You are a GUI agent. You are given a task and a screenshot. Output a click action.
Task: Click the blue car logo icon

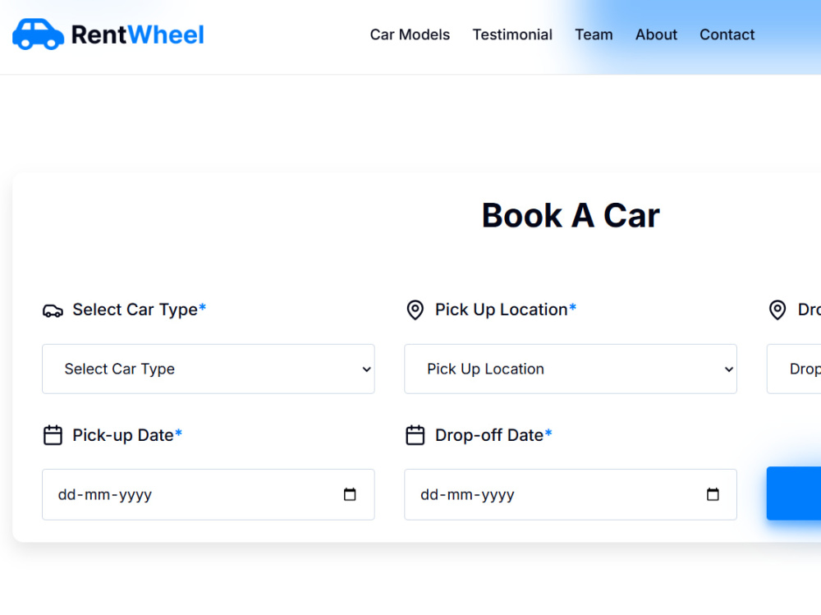pyautogui.click(x=39, y=34)
